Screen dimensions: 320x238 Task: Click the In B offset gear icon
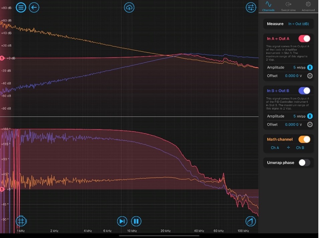tap(310, 124)
